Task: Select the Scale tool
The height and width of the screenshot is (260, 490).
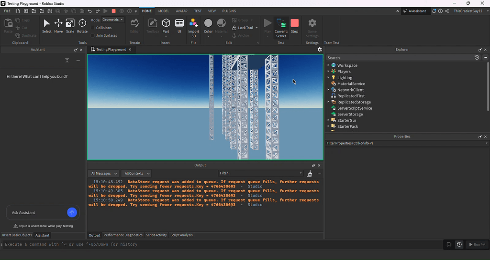Action: 70,26
